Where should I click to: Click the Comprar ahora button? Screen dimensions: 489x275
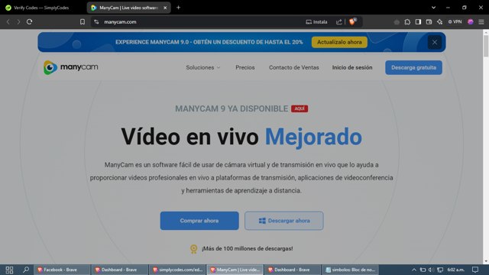[199, 221]
